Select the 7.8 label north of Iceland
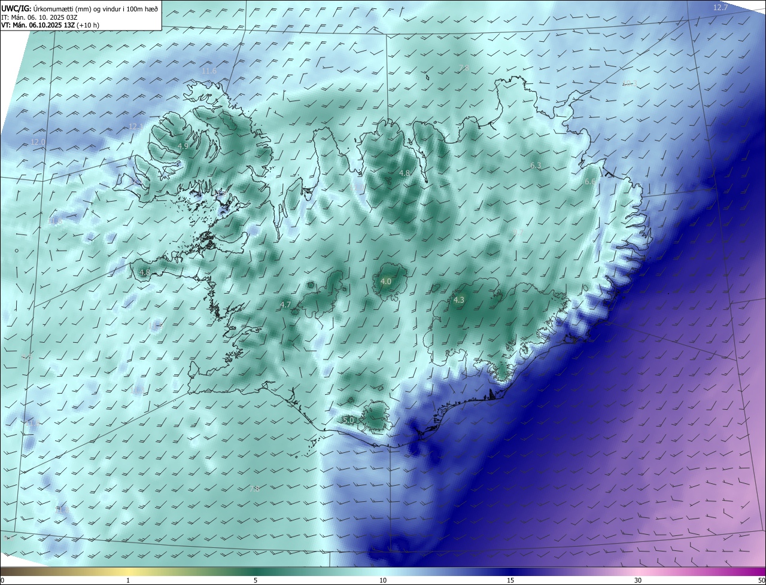This screenshot has width=766, height=585. [464, 68]
